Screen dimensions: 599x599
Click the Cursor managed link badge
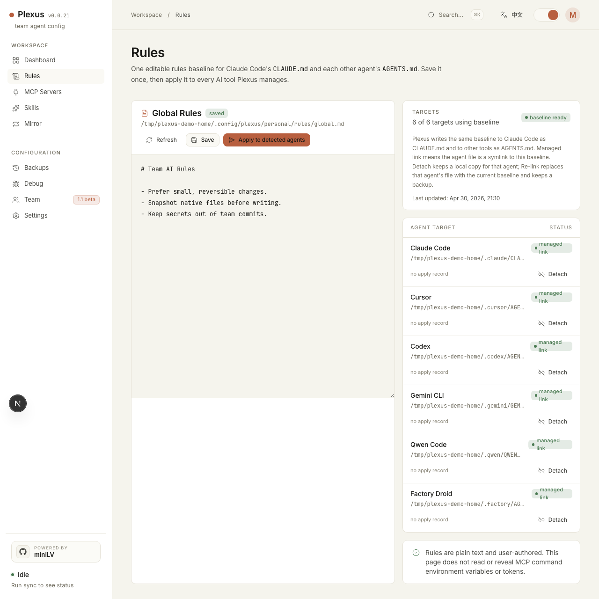pyautogui.click(x=552, y=297)
